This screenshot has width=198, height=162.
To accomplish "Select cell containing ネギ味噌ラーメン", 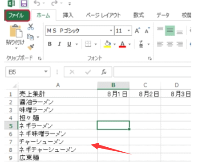I will (x=58, y=134).
